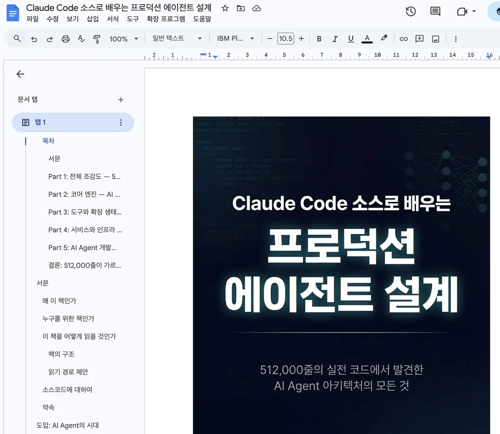This screenshot has width=500, height=434.
Task: Open paragraph style dropdown 일반 텍스트
Action: coord(177,38)
